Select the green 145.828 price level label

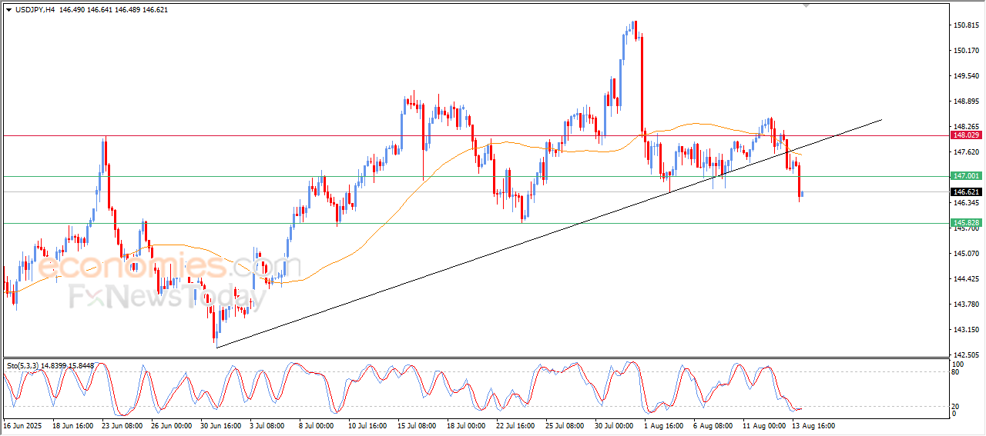[x=966, y=223]
